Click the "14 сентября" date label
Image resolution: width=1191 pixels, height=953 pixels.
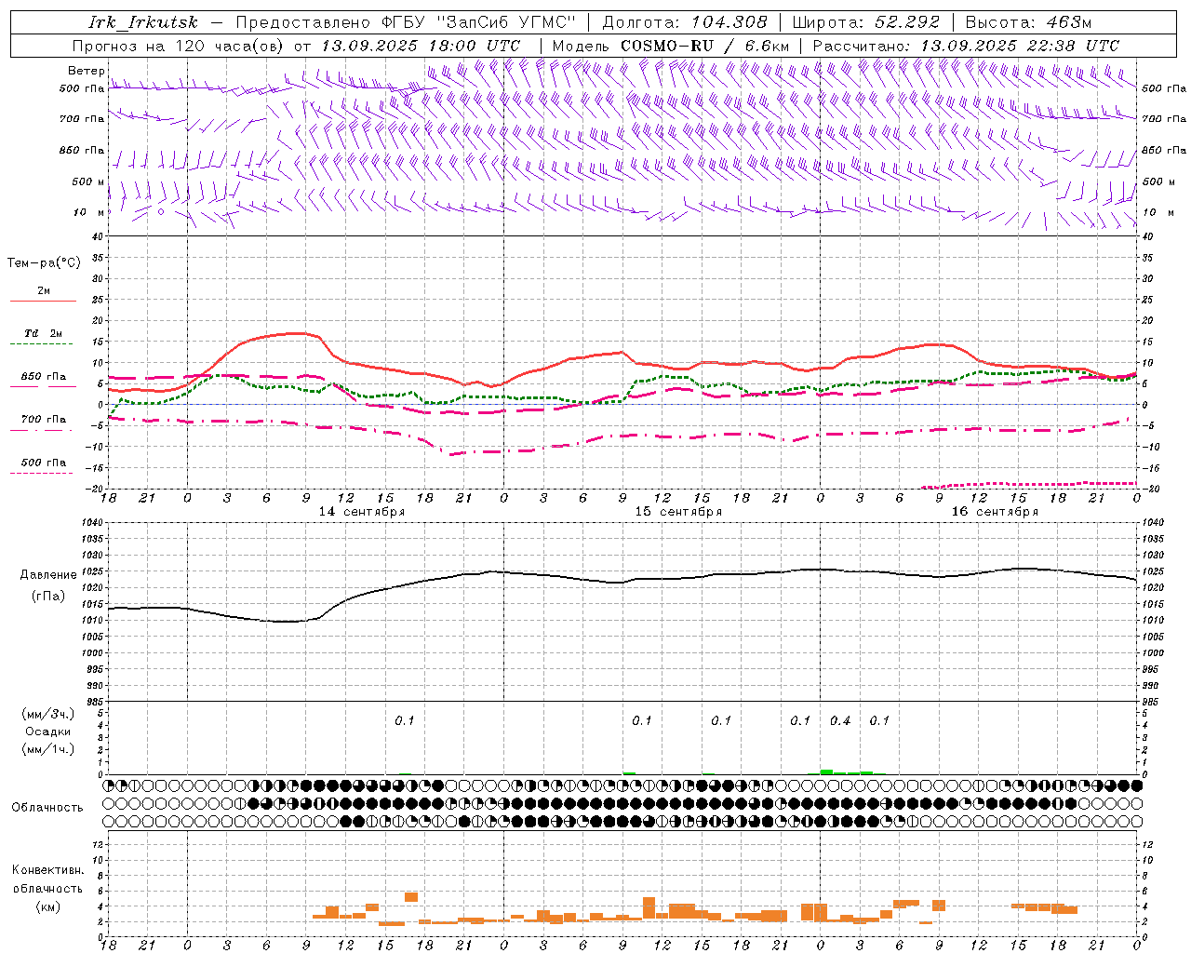[x=362, y=512]
